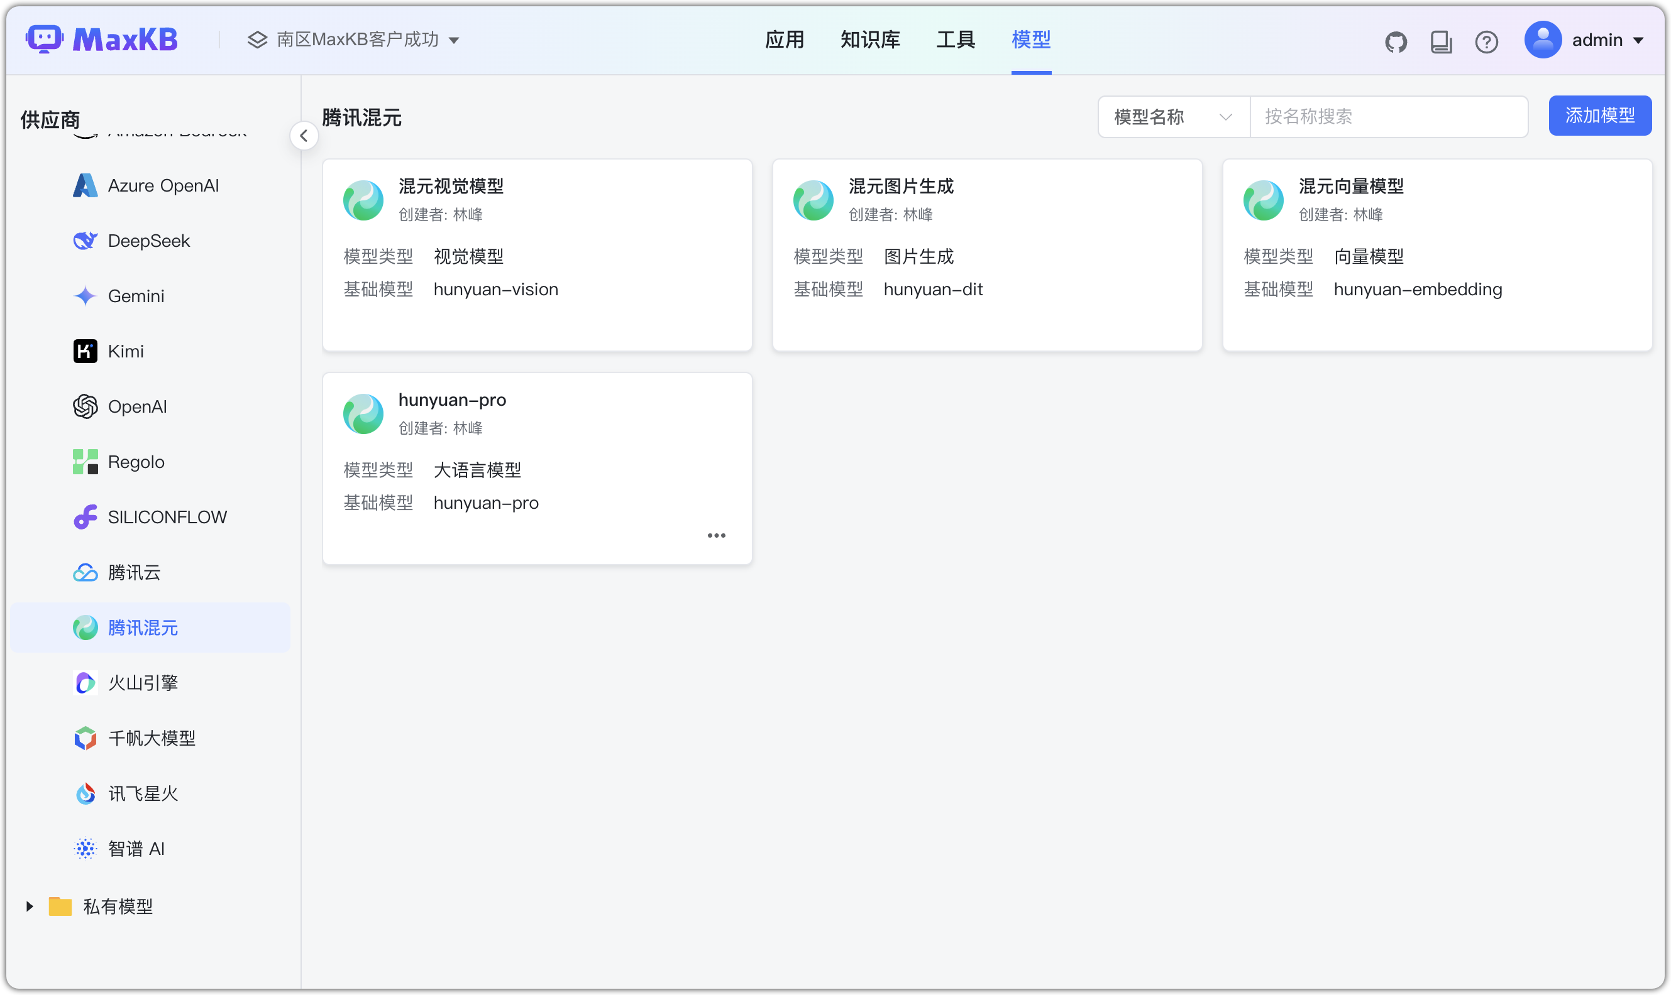
Task: Open the 混元向量模型 card title
Action: (x=1351, y=186)
